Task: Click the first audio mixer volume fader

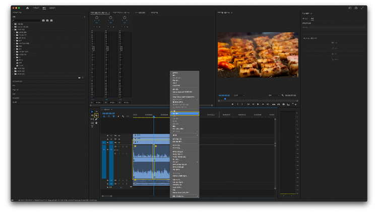Action: coord(93,48)
